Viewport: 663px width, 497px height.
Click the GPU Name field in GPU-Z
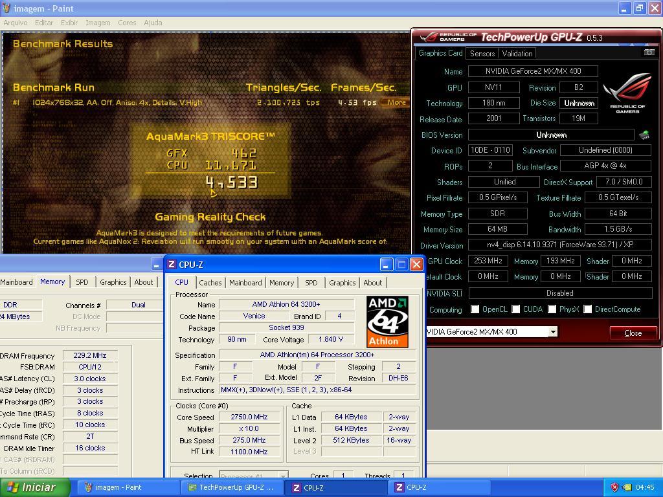coord(533,71)
